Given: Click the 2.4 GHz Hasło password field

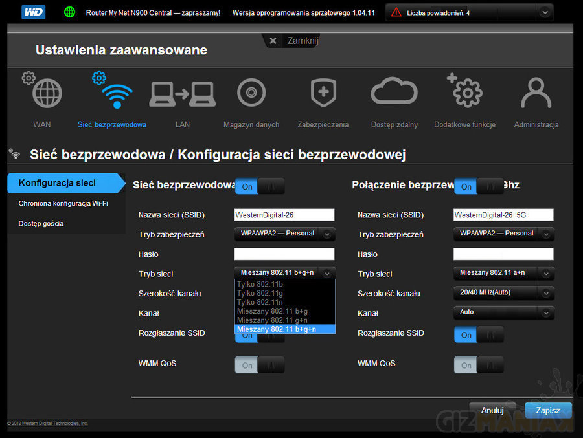Looking at the screenshot, I should click(x=284, y=254).
